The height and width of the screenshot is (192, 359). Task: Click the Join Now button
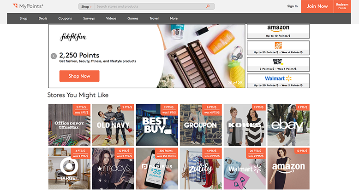pos(317,6)
